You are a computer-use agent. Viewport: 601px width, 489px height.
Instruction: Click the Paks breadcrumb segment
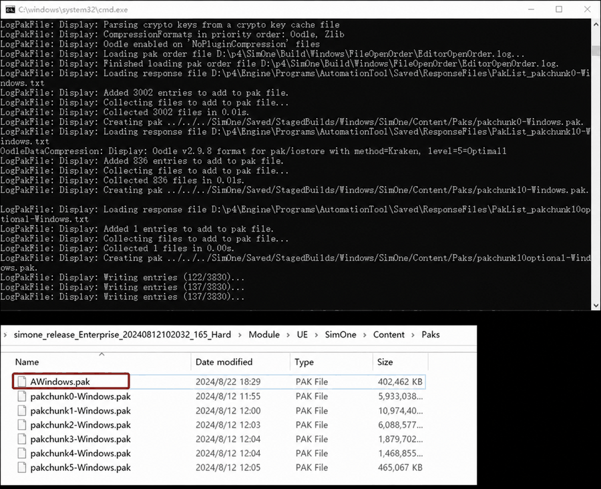point(431,335)
